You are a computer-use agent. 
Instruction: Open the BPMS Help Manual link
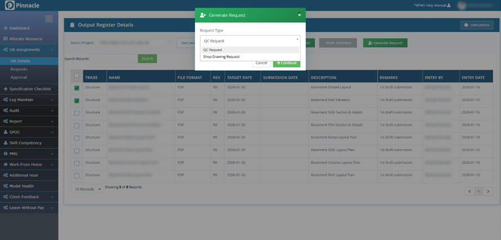tap(432, 6)
